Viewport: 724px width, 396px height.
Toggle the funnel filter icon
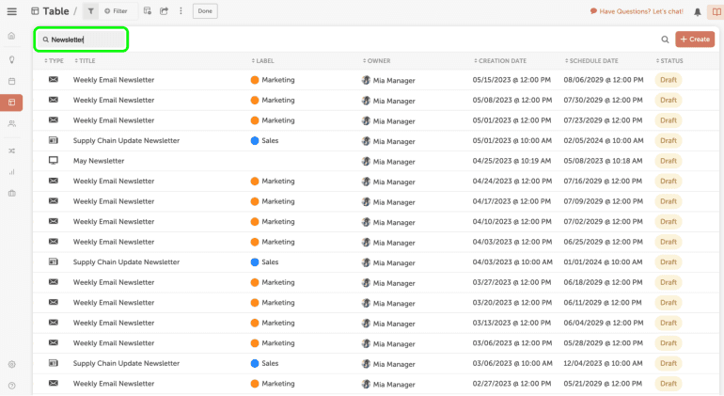pos(90,11)
